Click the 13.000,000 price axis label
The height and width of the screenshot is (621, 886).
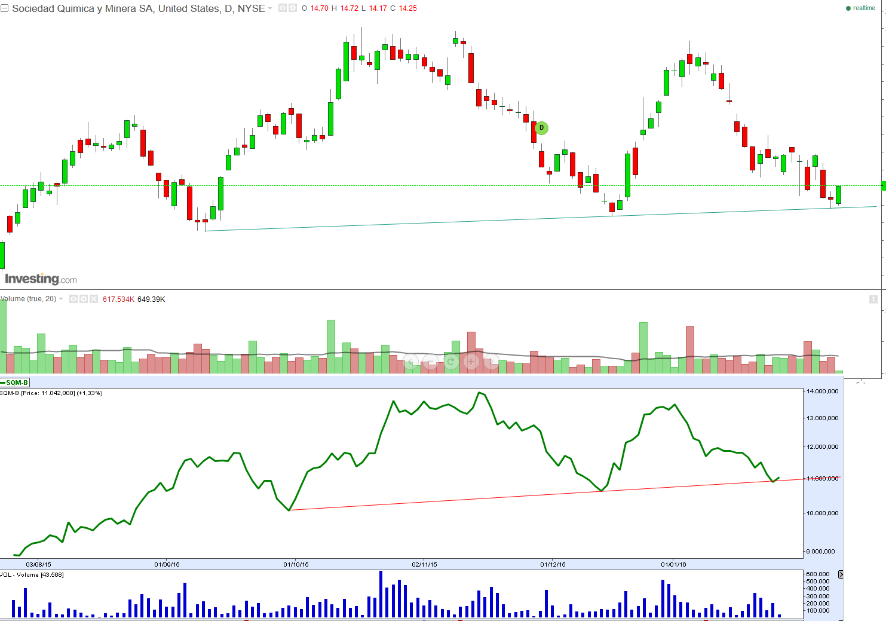point(823,418)
